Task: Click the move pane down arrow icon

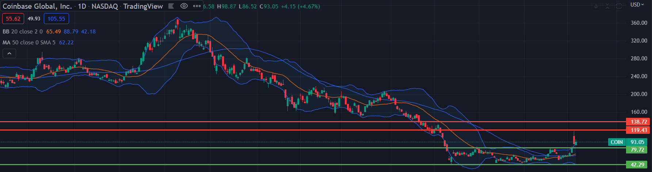Action: tap(596, 6)
